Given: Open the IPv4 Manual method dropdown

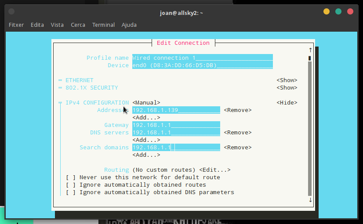Looking at the screenshot, I should point(146,102).
